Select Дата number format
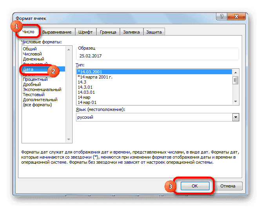 44,69
